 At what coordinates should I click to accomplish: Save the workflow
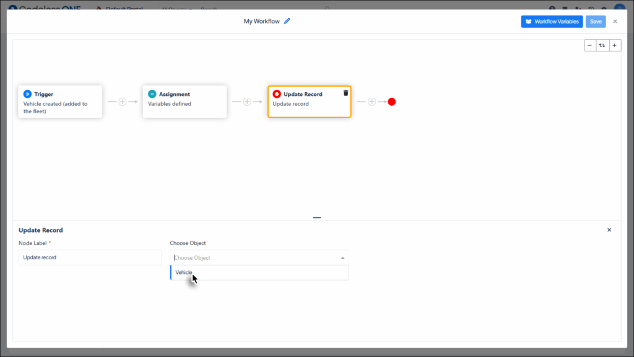click(595, 21)
